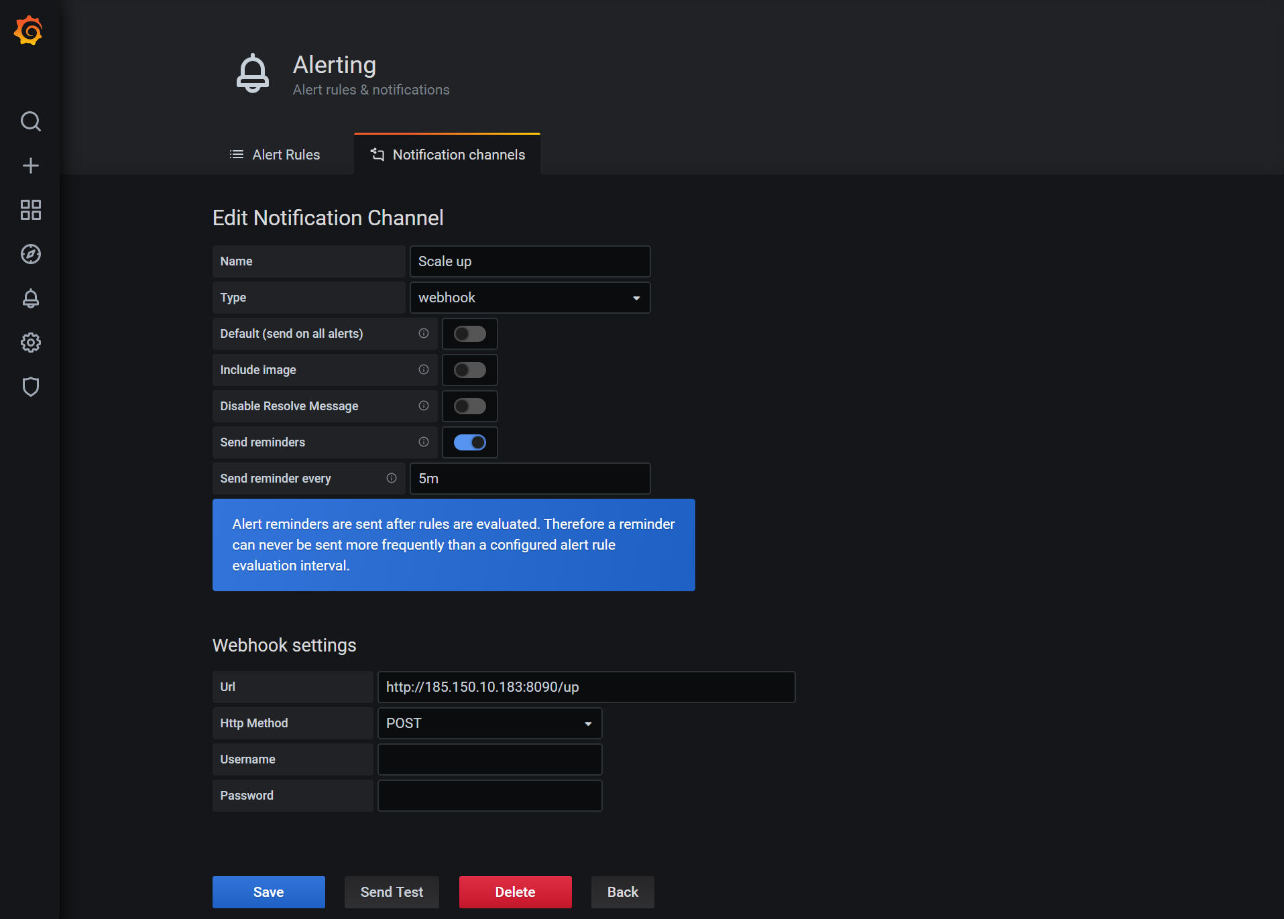Open the Dashboards grid icon

[x=30, y=210]
